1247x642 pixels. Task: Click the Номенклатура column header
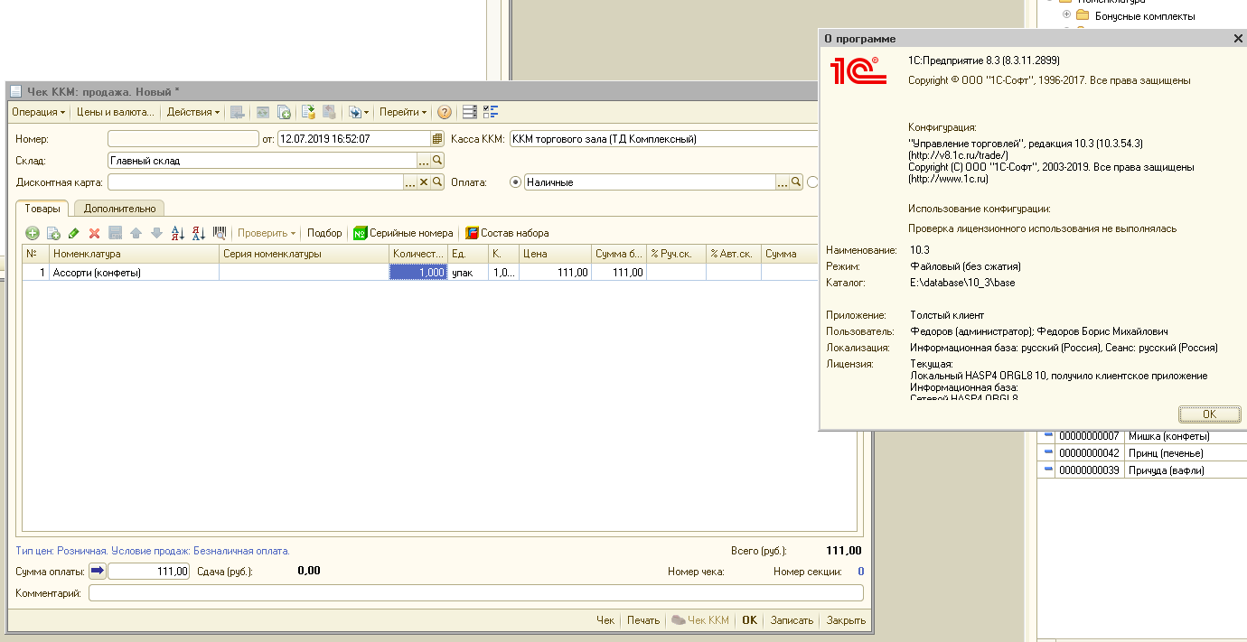click(135, 254)
